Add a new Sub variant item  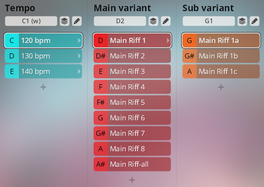[221, 87]
